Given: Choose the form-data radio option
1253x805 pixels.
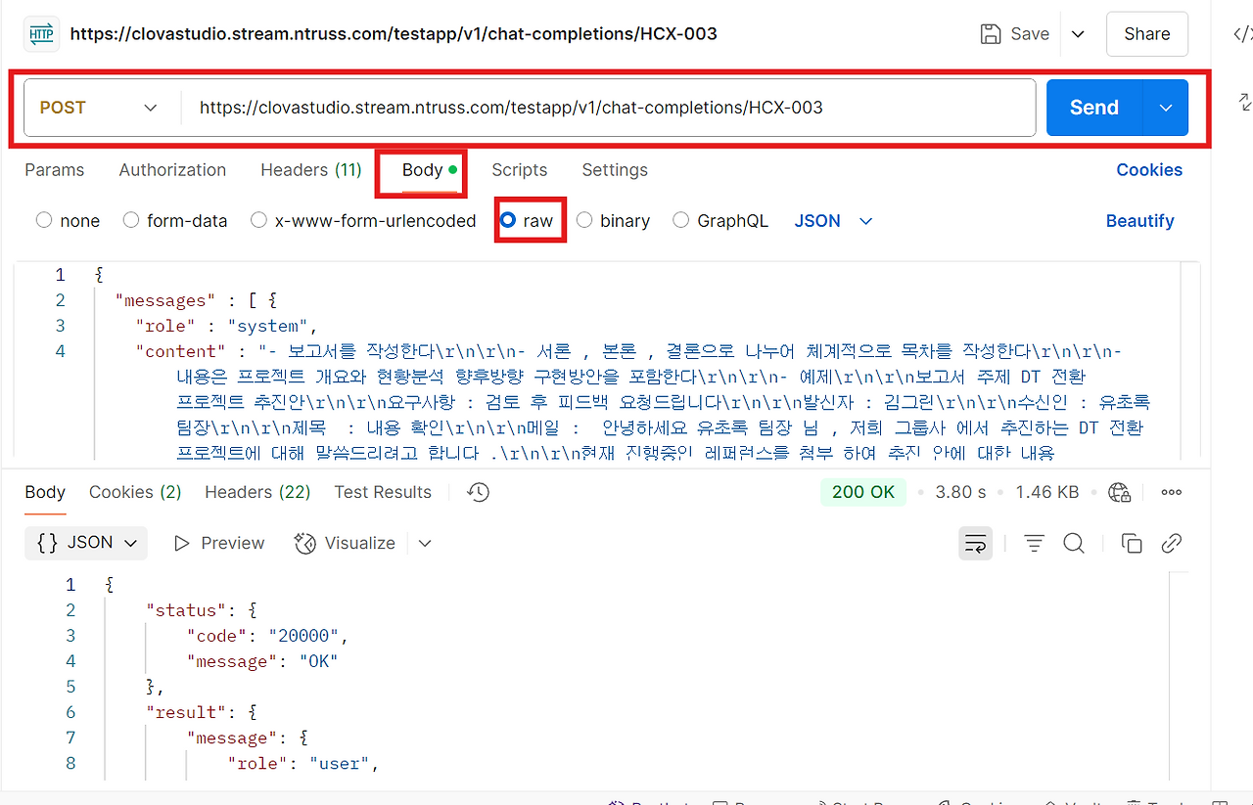Looking at the screenshot, I should (x=131, y=221).
